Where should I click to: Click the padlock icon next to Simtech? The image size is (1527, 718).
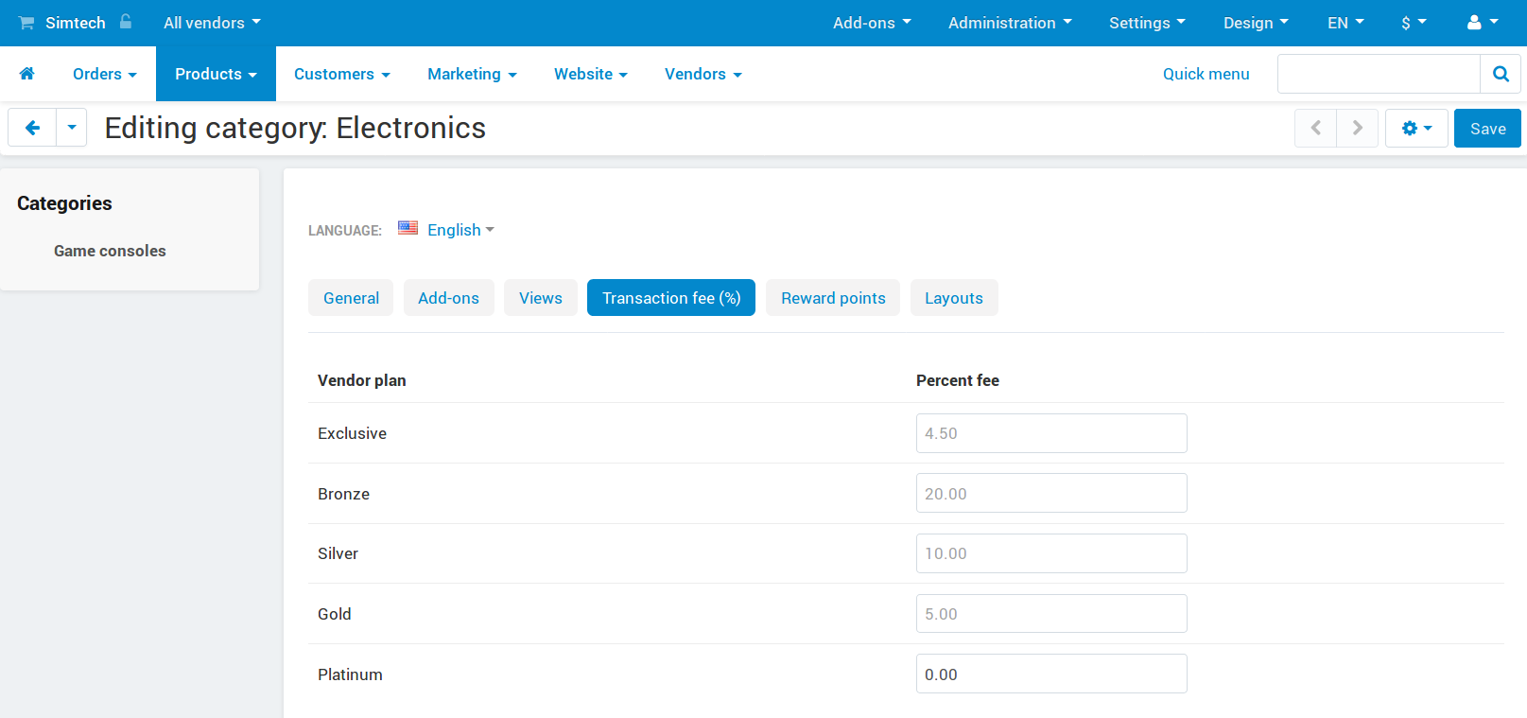point(126,22)
